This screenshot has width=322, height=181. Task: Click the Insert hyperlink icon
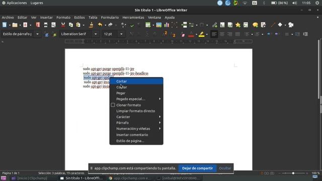(x=215, y=25)
